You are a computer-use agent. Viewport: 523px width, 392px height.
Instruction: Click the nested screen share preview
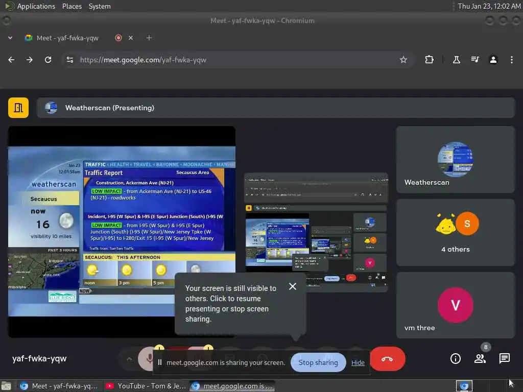316,232
